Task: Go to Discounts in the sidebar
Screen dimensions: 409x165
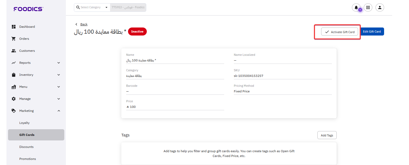Action: coord(27,147)
